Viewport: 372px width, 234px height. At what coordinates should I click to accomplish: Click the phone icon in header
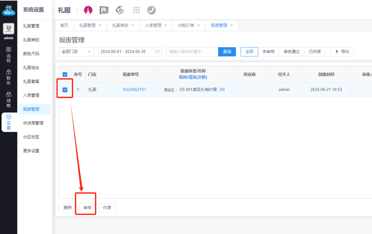click(x=151, y=10)
